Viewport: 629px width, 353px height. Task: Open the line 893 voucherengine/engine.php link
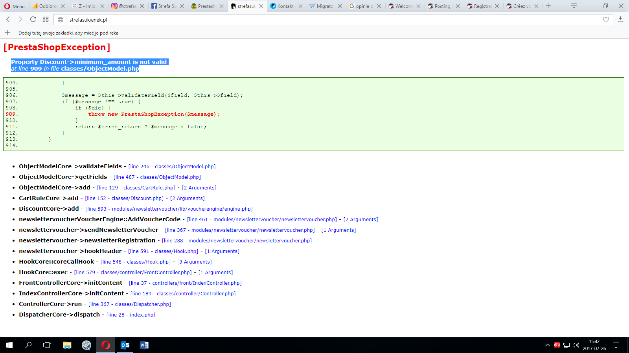pyautogui.click(x=169, y=209)
